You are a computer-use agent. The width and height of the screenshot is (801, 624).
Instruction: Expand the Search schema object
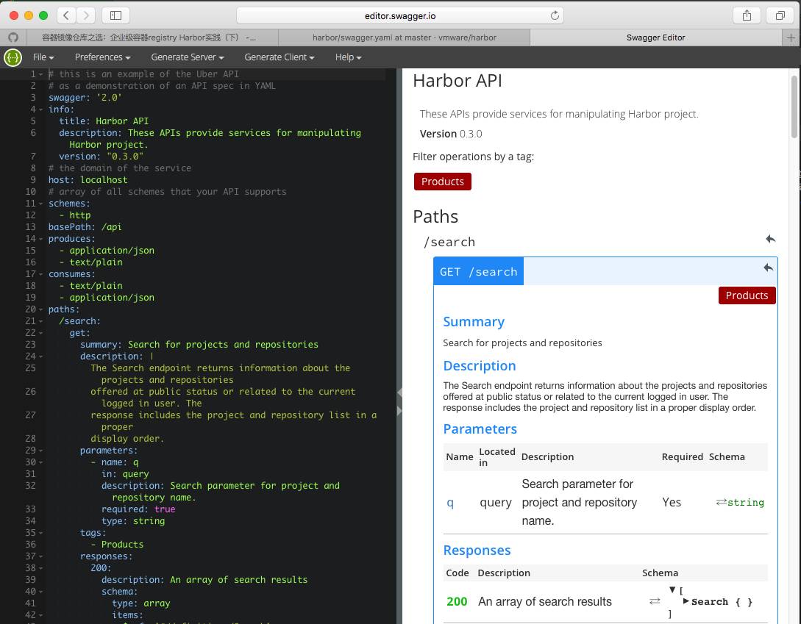686,601
